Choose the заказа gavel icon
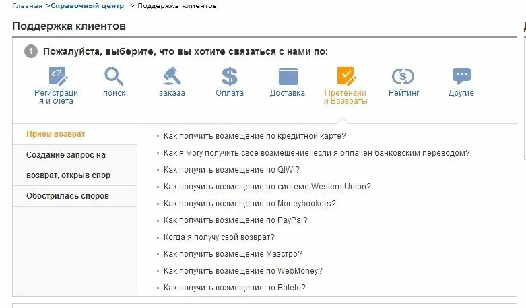The image size is (526, 308). (x=172, y=76)
